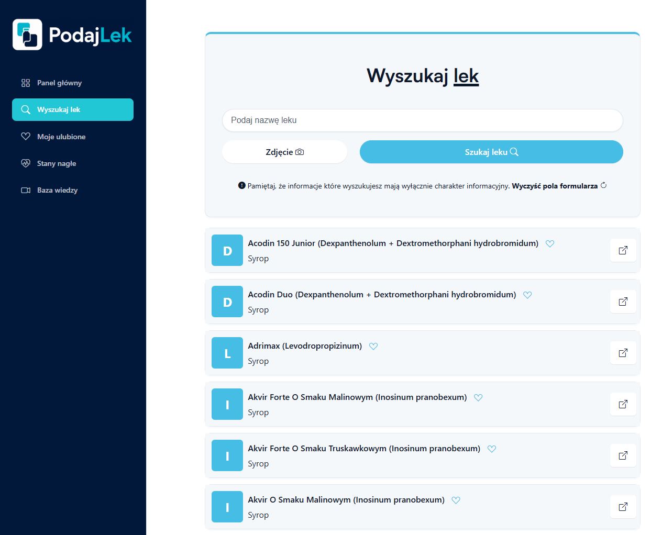651x535 pixels.
Task: Click the Wyszukaj lek heading
Action: click(x=423, y=76)
